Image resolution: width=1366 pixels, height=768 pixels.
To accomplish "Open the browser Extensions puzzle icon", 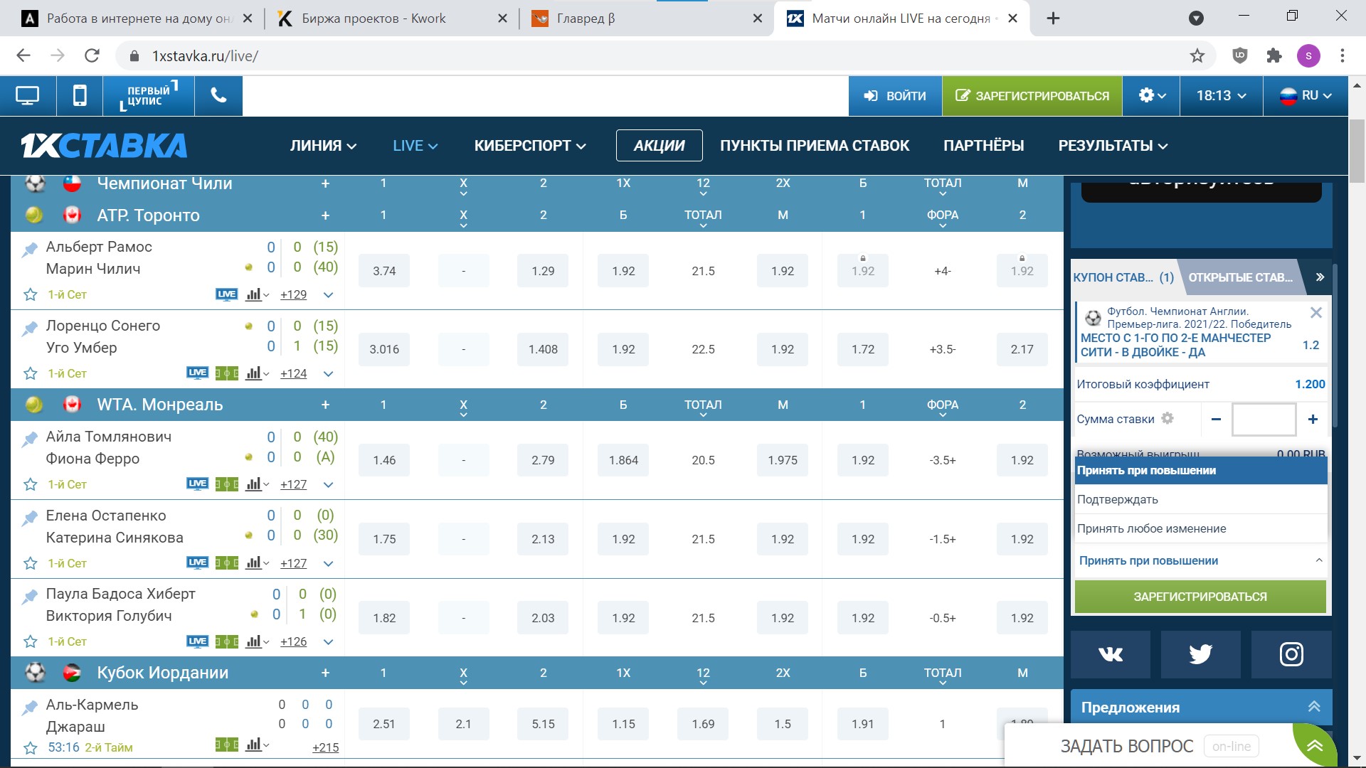I will point(1274,55).
